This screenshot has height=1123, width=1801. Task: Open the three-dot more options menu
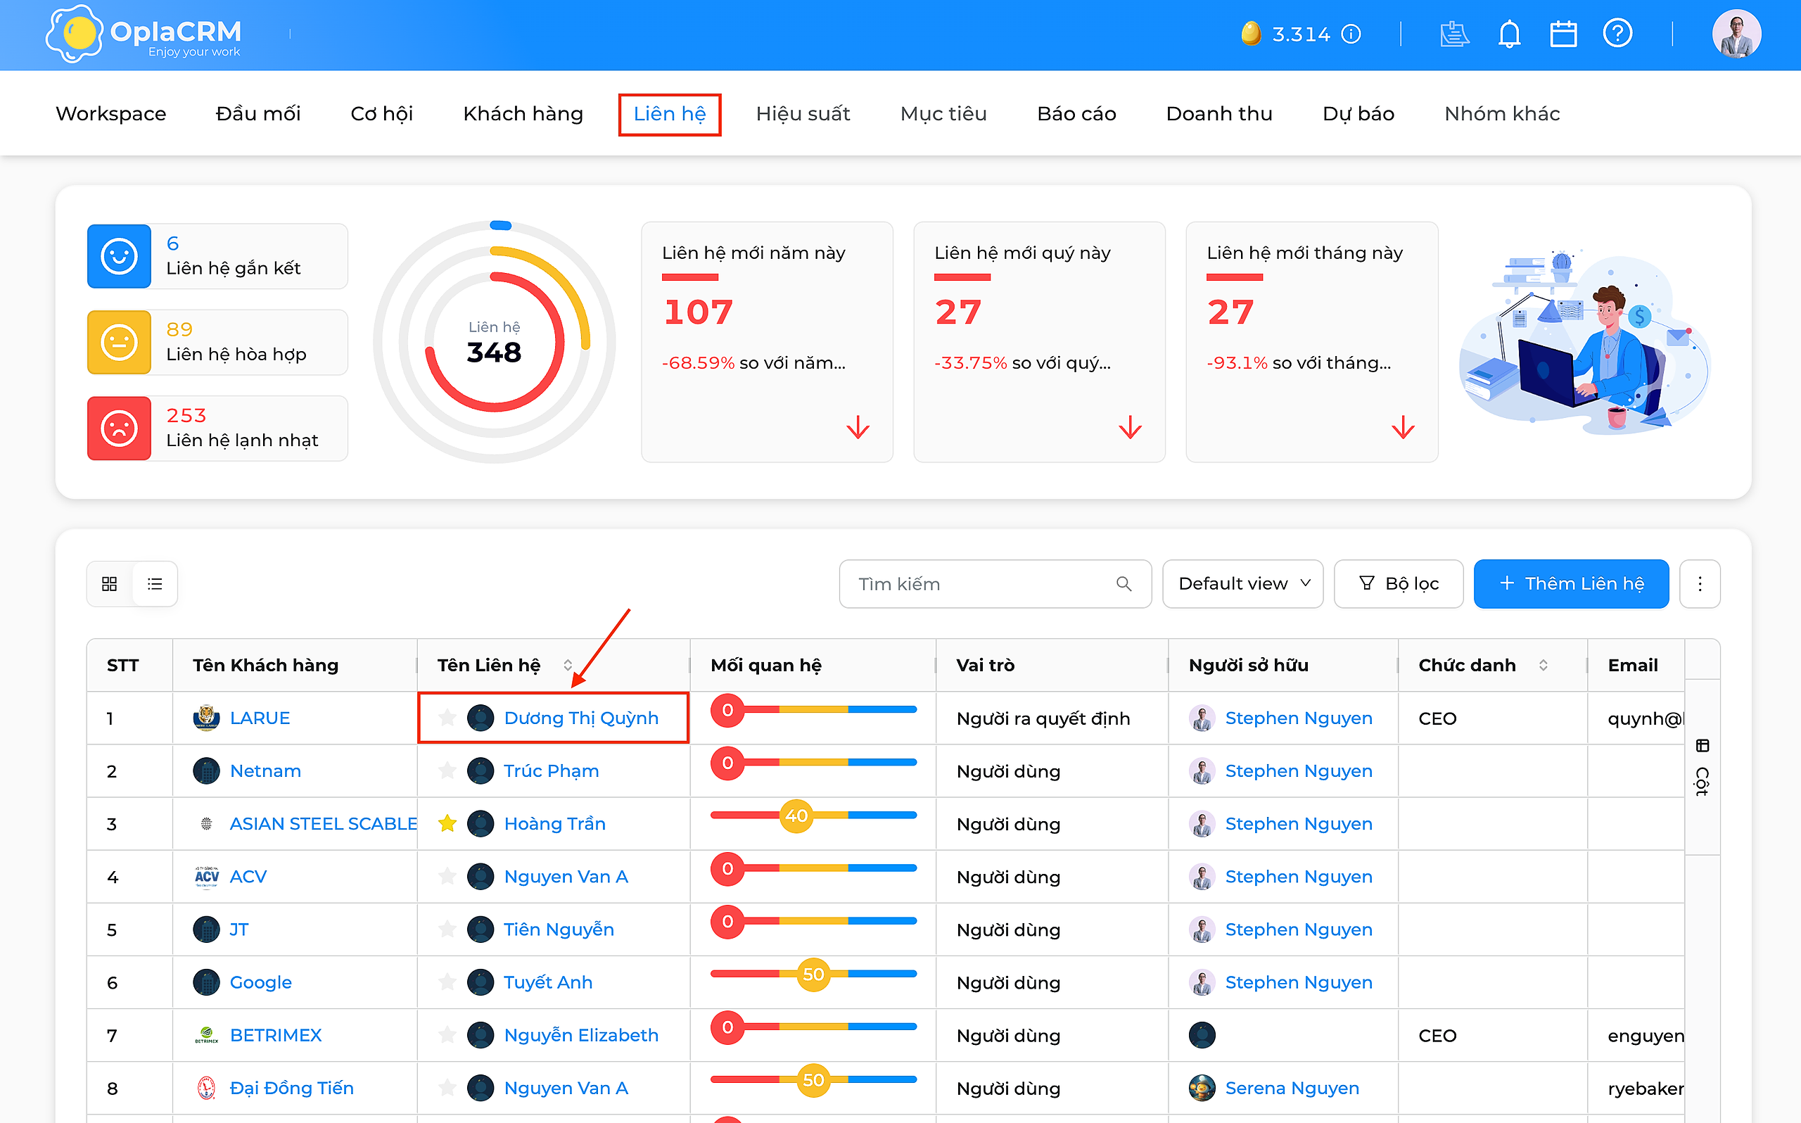click(1700, 584)
